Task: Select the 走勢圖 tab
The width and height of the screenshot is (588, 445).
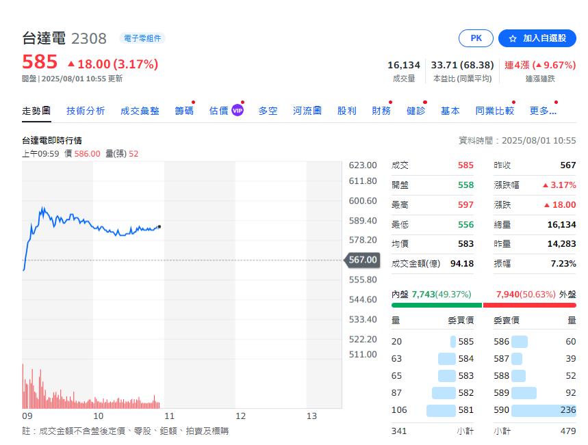Action: 36,111
